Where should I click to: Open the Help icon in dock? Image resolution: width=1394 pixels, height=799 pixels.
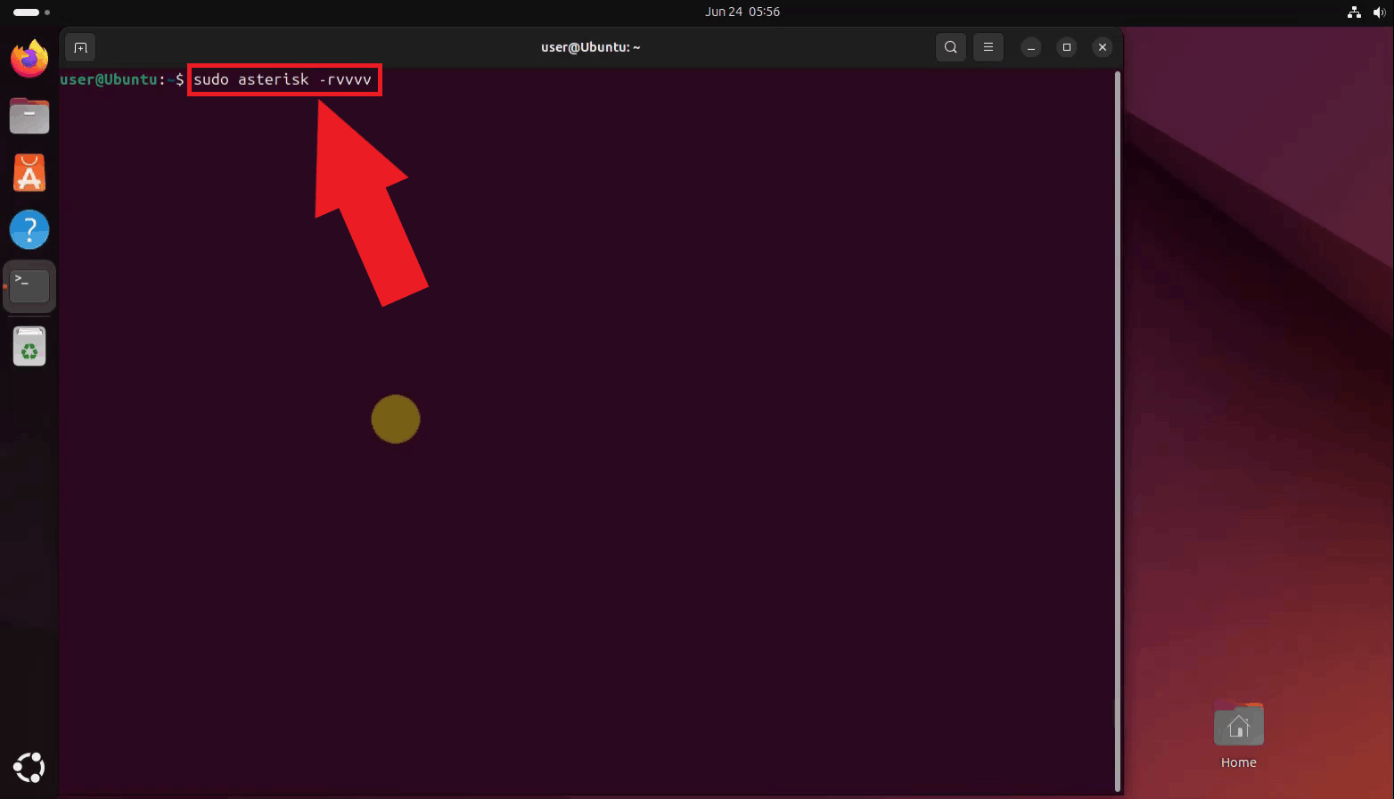pos(29,230)
